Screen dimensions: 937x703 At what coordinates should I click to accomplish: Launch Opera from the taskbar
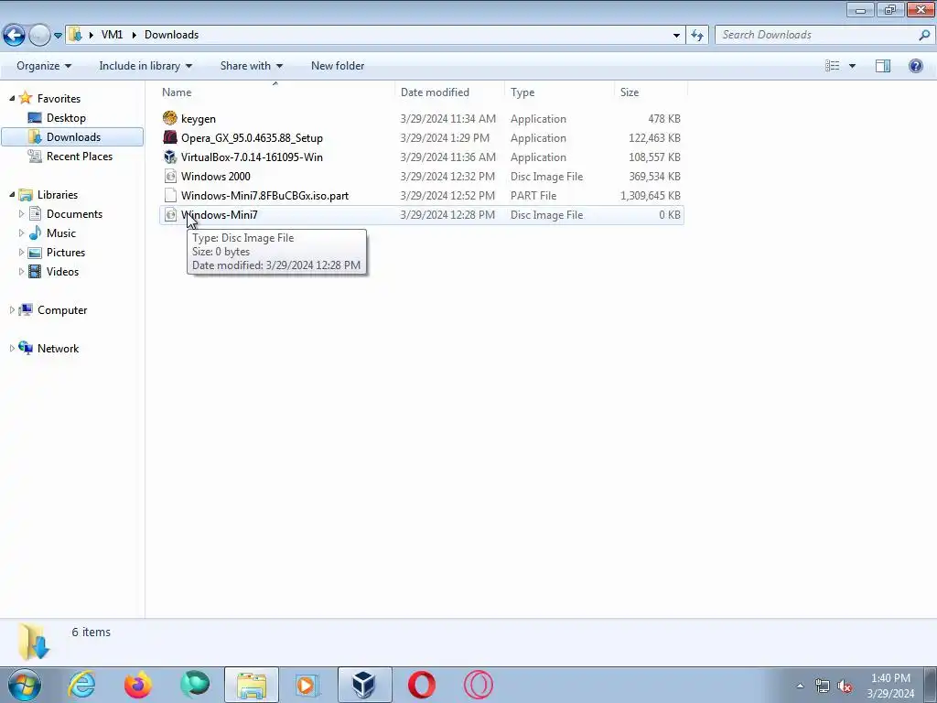[x=421, y=685]
